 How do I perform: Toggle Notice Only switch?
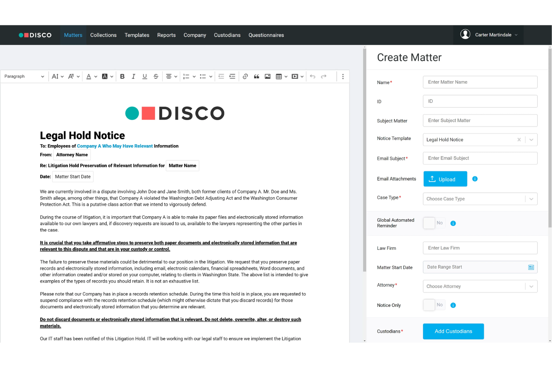434,305
